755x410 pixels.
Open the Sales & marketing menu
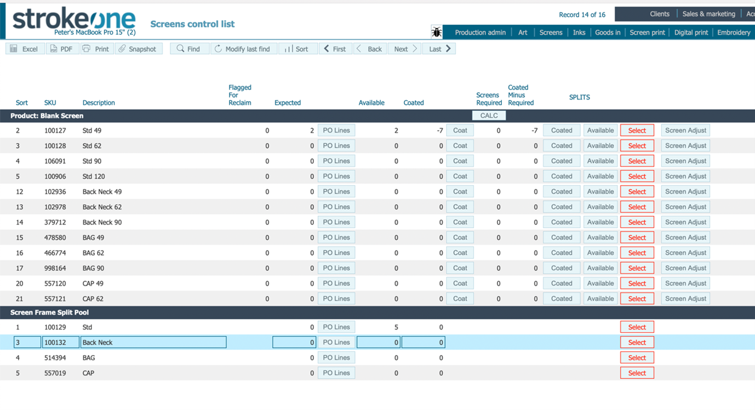click(x=708, y=14)
